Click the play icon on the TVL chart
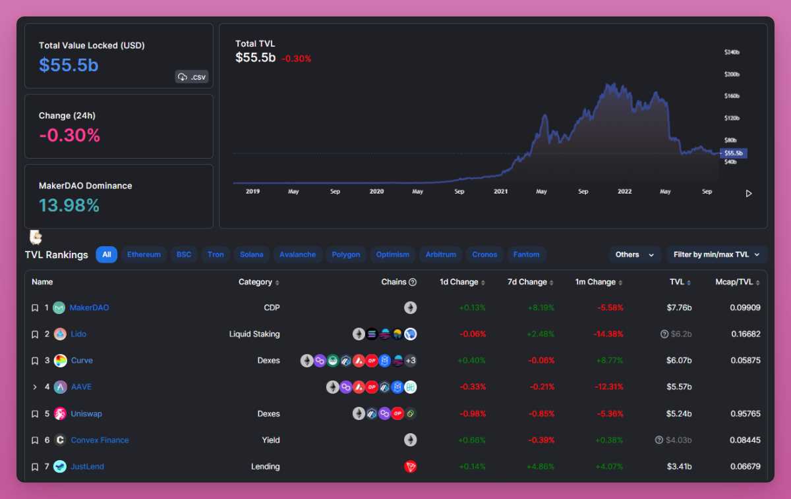Image resolution: width=791 pixels, height=499 pixels. pyautogui.click(x=748, y=194)
